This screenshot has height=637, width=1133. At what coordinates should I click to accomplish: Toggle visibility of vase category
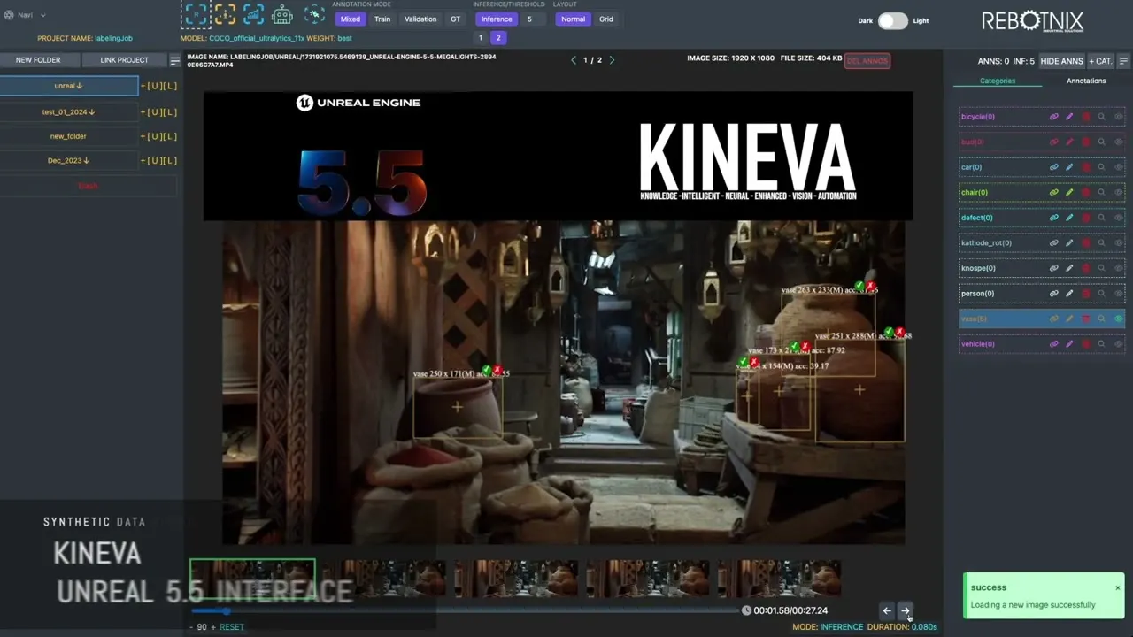tap(1118, 318)
